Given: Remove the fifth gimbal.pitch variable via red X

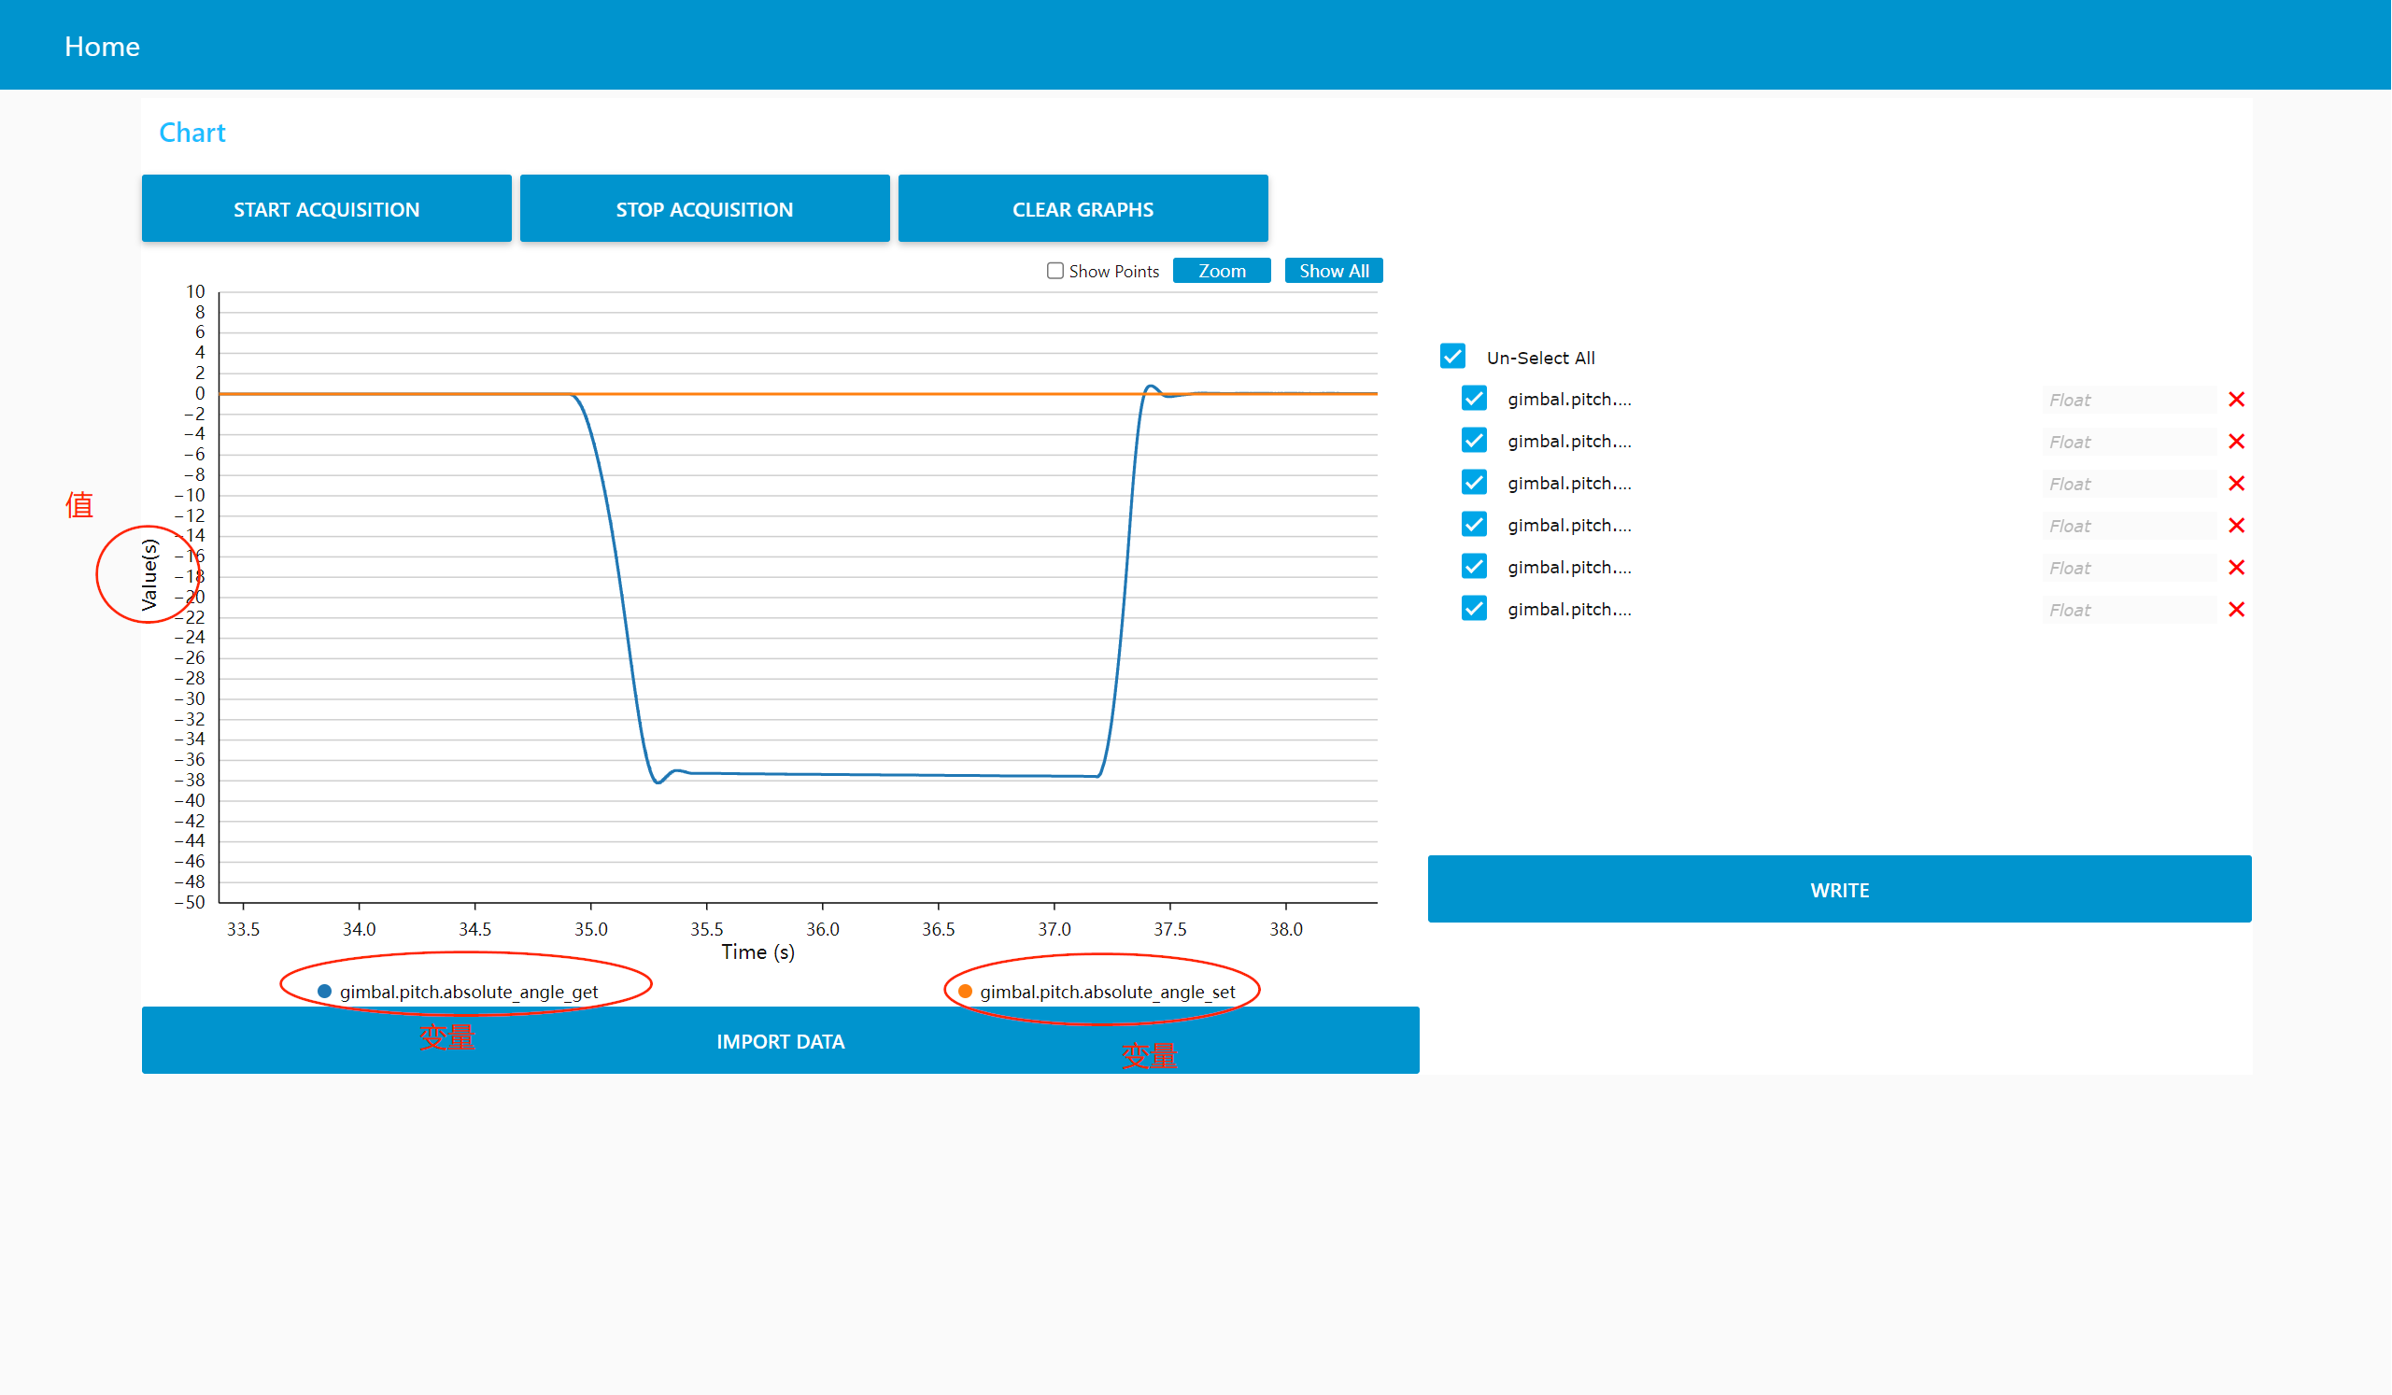Looking at the screenshot, I should click(2237, 567).
